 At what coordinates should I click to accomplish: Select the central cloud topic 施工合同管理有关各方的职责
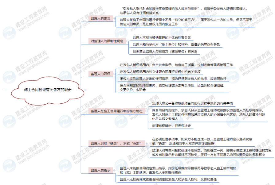(x=48, y=90)
